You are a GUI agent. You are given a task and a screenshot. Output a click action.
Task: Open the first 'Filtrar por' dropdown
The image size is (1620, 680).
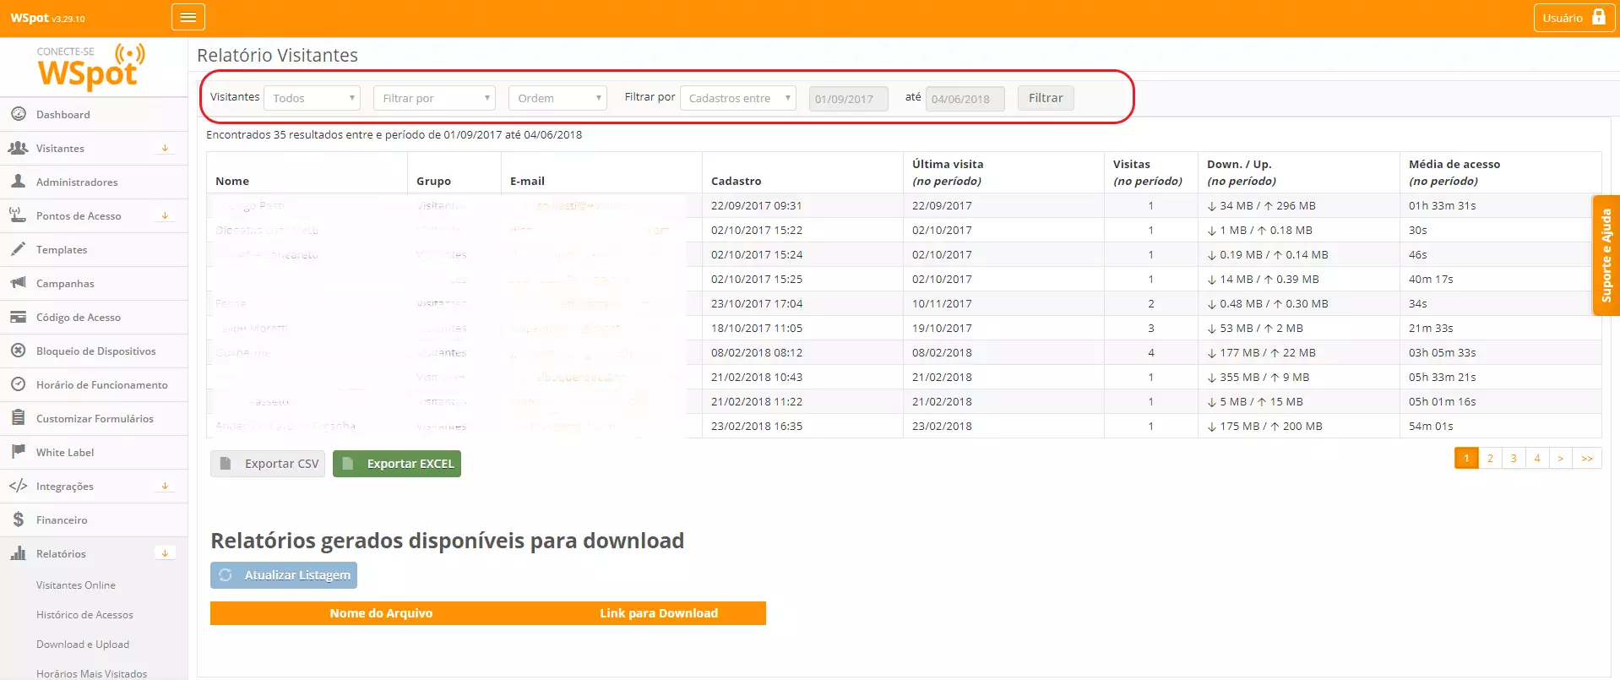point(434,98)
